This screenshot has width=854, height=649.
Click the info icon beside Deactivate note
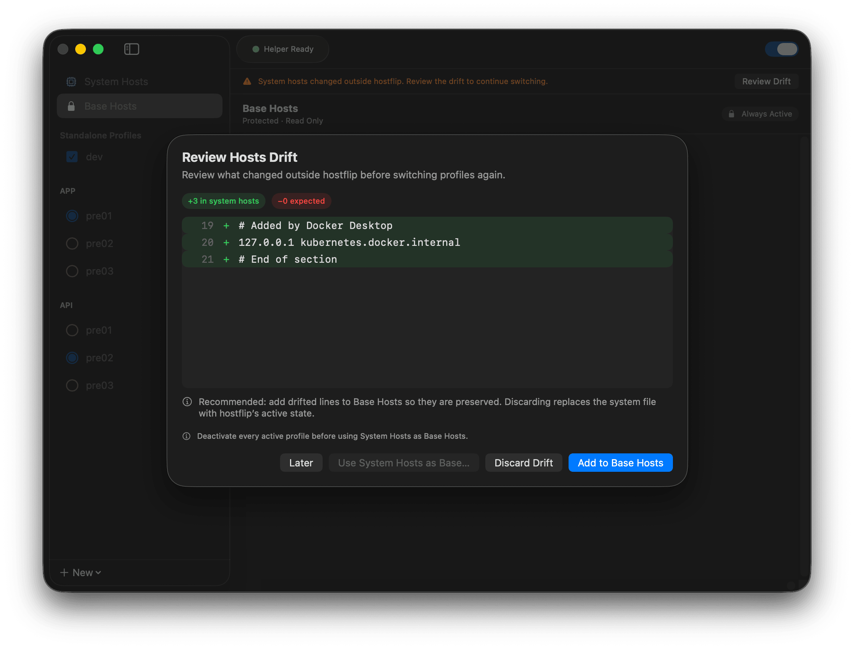(186, 436)
